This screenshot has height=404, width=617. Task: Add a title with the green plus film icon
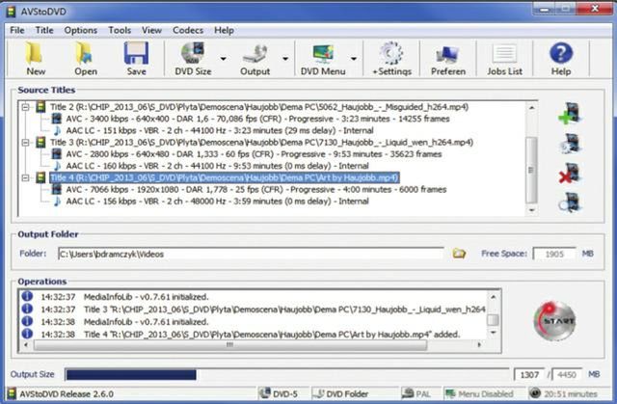click(x=570, y=113)
